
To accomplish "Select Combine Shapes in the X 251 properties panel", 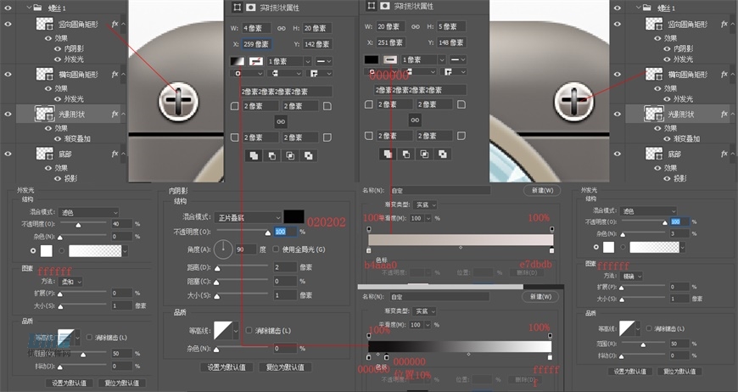I will click(x=388, y=154).
